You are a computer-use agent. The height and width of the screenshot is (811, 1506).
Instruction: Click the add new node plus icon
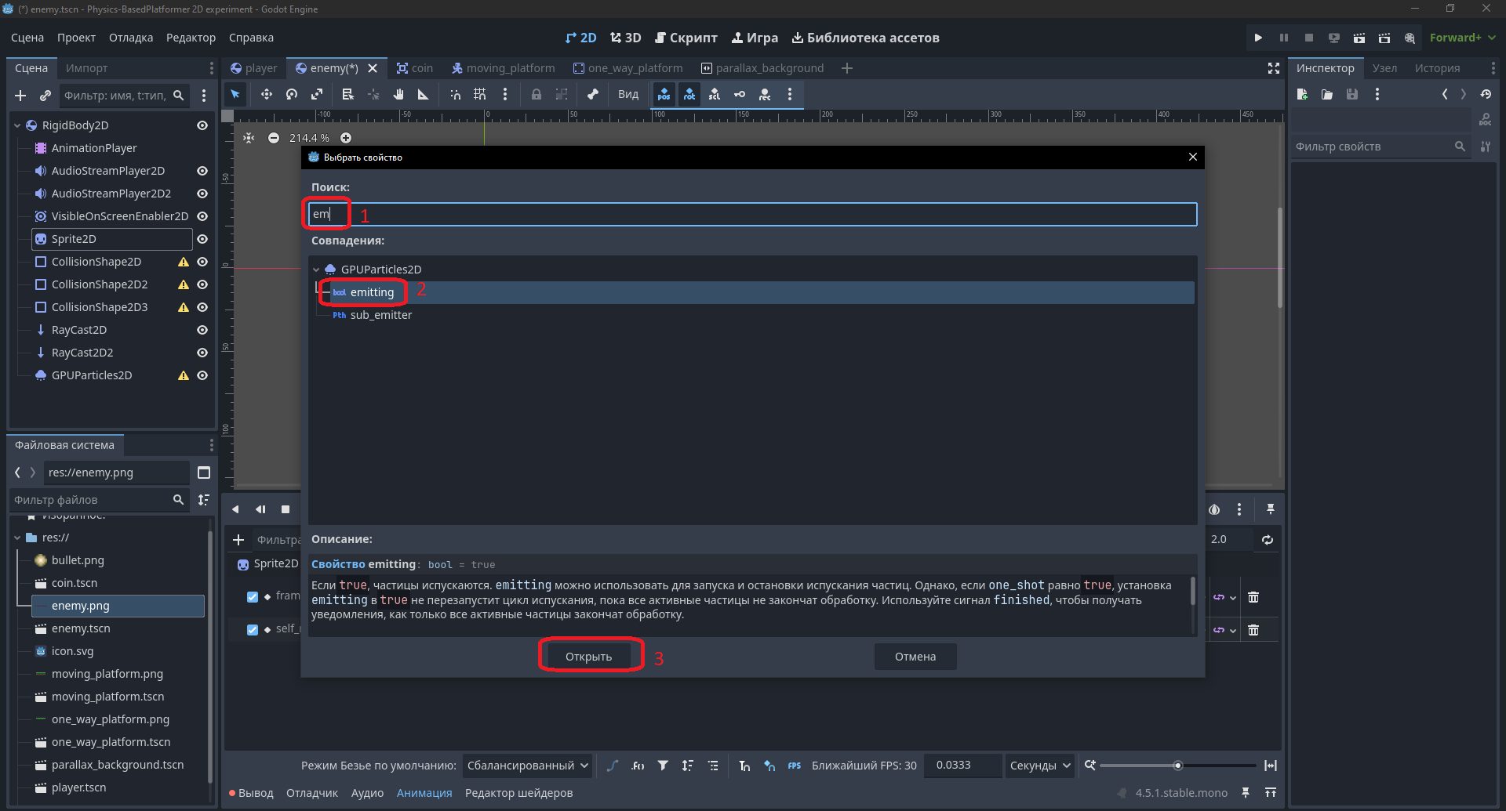(20, 96)
